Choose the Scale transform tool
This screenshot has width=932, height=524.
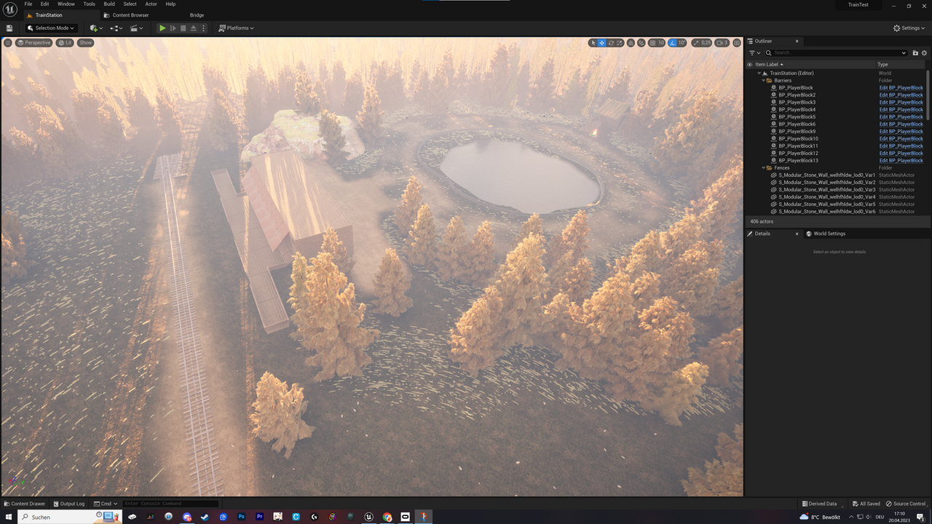coord(620,43)
